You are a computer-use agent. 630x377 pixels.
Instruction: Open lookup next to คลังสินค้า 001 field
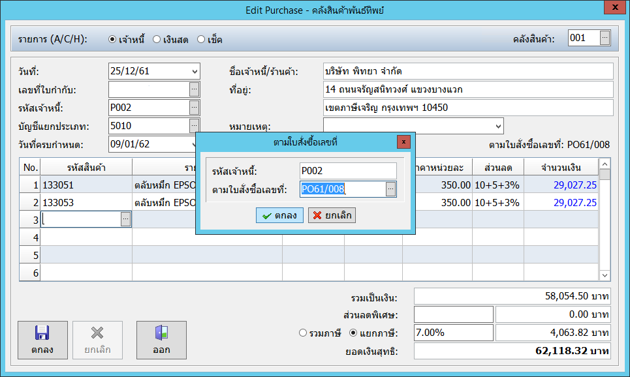tap(605, 38)
